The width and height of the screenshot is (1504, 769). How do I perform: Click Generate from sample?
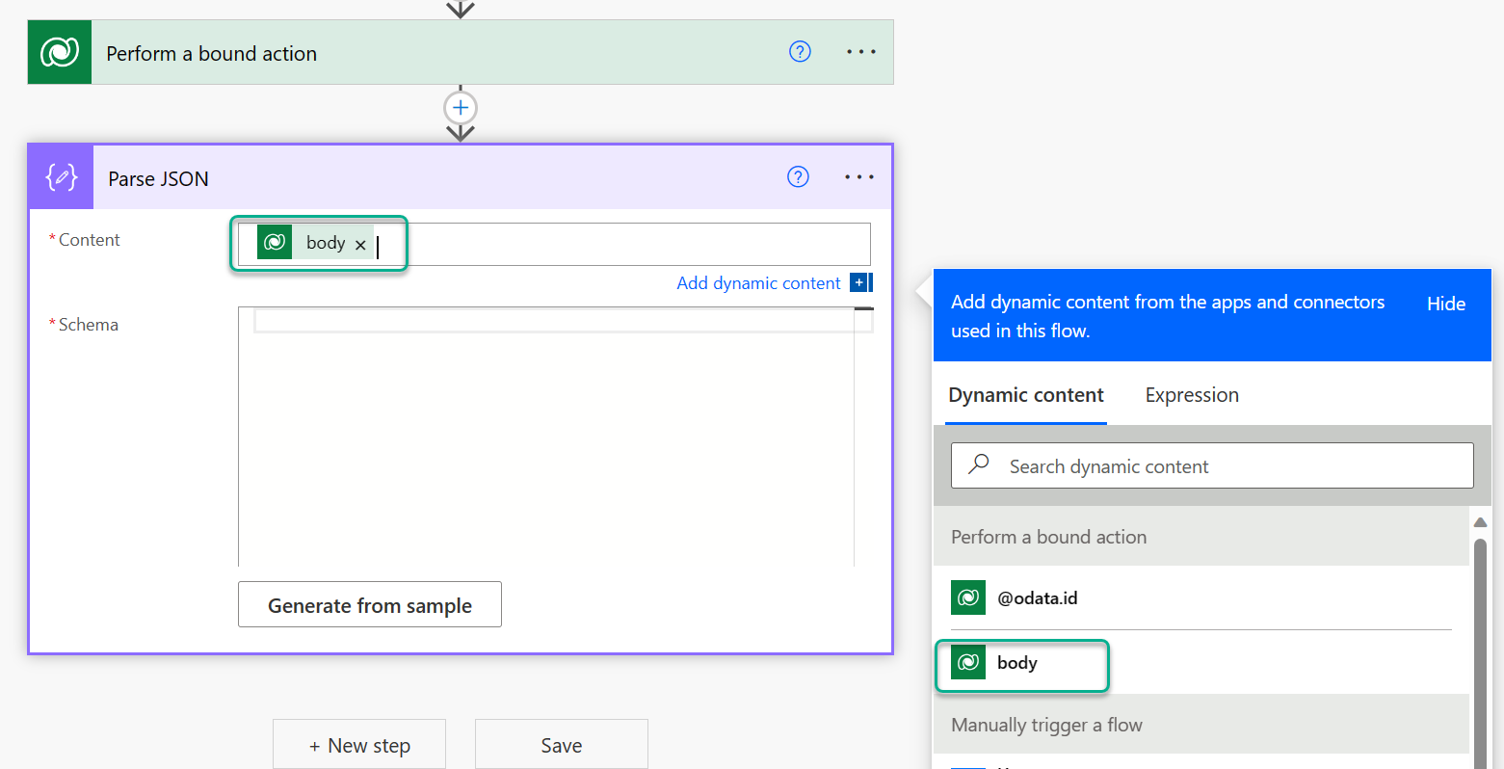pos(369,604)
